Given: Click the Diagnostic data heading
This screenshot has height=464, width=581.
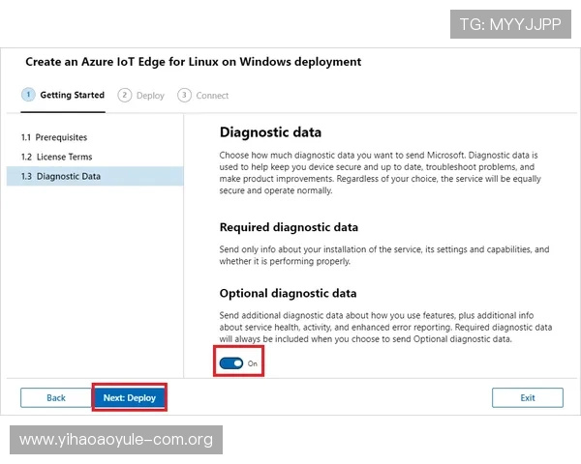Looking at the screenshot, I should pyautogui.click(x=270, y=132).
